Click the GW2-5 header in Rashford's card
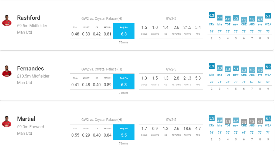This screenshot has height=151, width=275. pos(171,19)
